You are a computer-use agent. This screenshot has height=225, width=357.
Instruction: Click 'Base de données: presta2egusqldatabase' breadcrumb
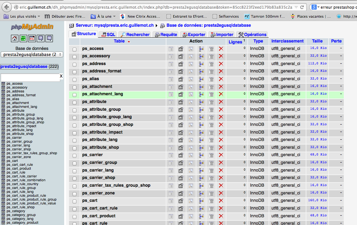[x=209, y=25]
